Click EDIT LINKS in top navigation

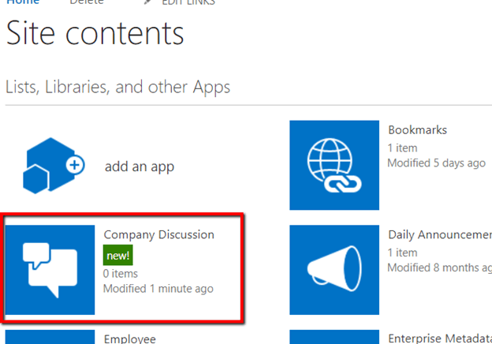point(188,2)
